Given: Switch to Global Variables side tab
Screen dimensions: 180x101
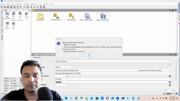Looking at the screenshot, I should (x=2, y=21).
